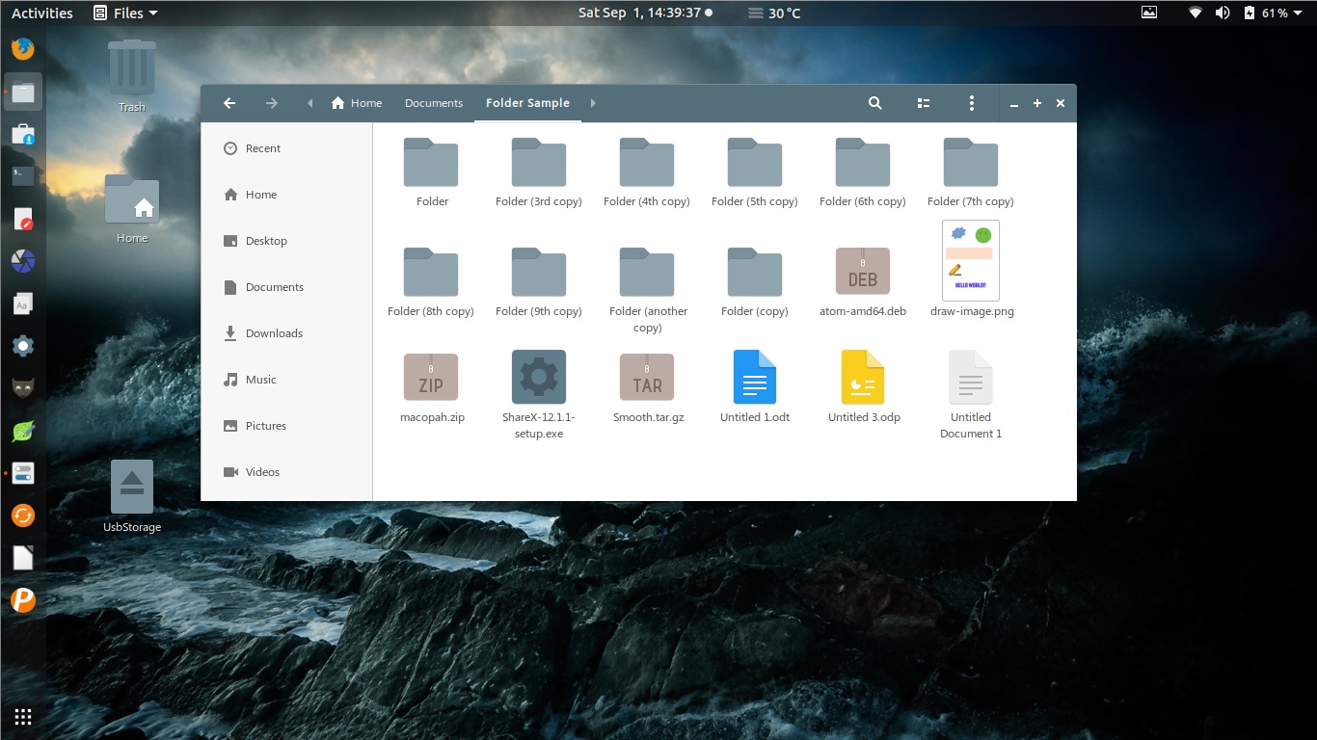Click Recent in the sidebar
The image size is (1317, 740).
(260, 147)
